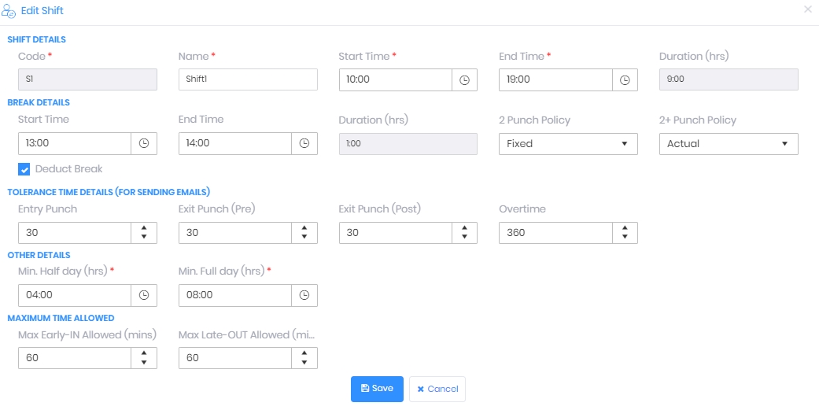Click the Edit Shift header icon

[x=9, y=11]
